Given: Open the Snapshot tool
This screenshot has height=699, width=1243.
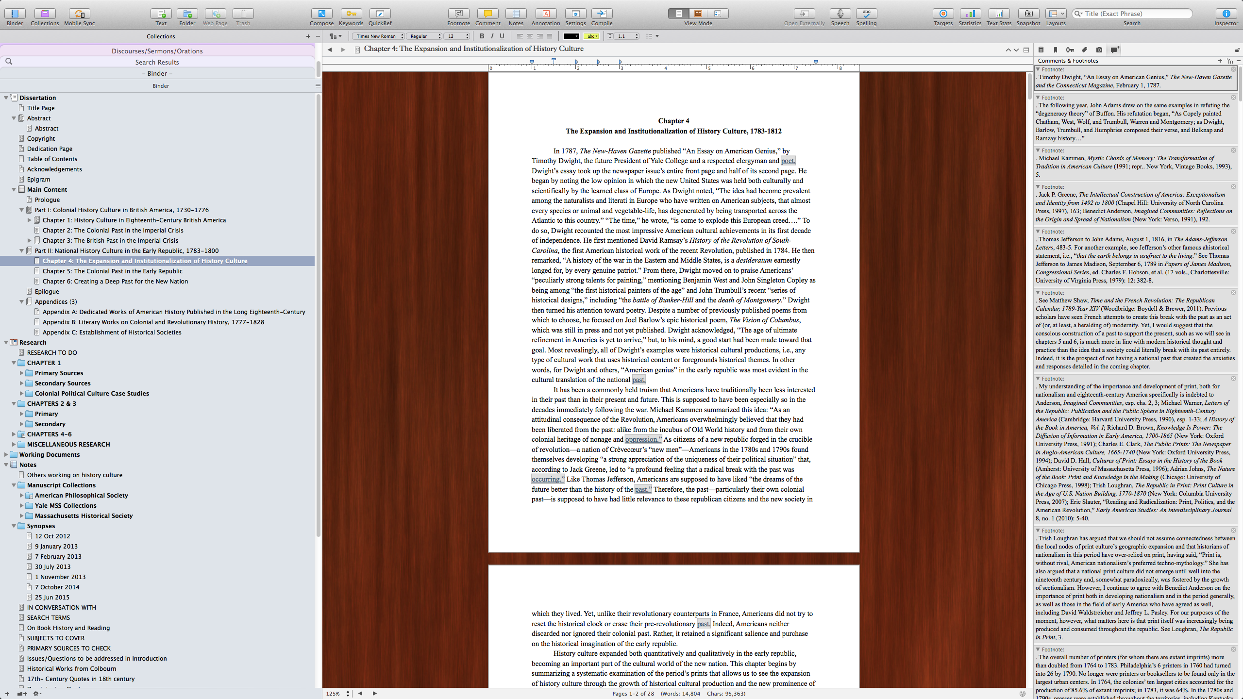Looking at the screenshot, I should [1028, 14].
